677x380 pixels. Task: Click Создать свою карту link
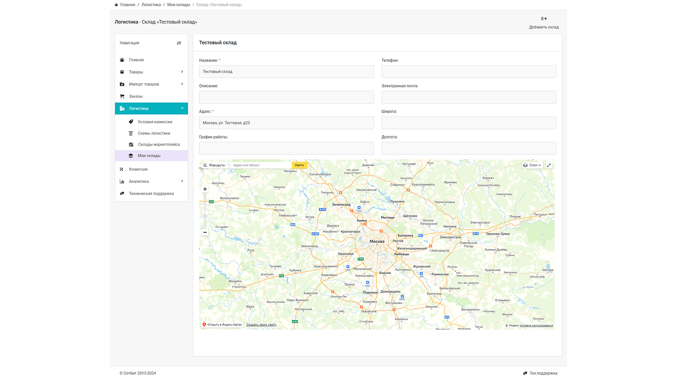click(261, 325)
